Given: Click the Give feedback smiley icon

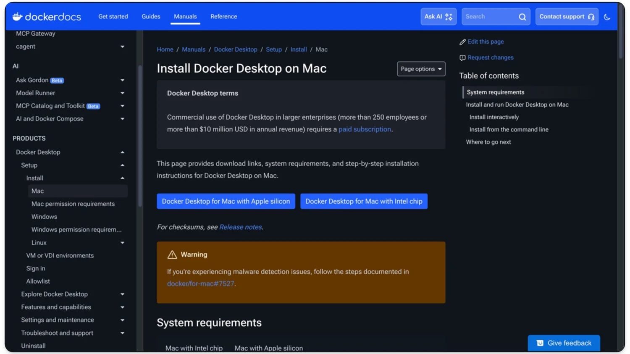Looking at the screenshot, I should 540,343.
